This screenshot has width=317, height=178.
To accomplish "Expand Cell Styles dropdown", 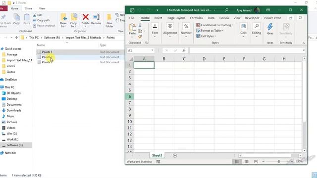I will tap(215, 36).
